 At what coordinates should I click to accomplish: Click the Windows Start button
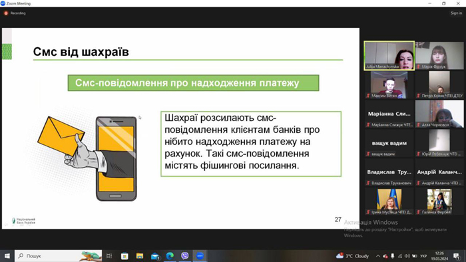coord(7,255)
